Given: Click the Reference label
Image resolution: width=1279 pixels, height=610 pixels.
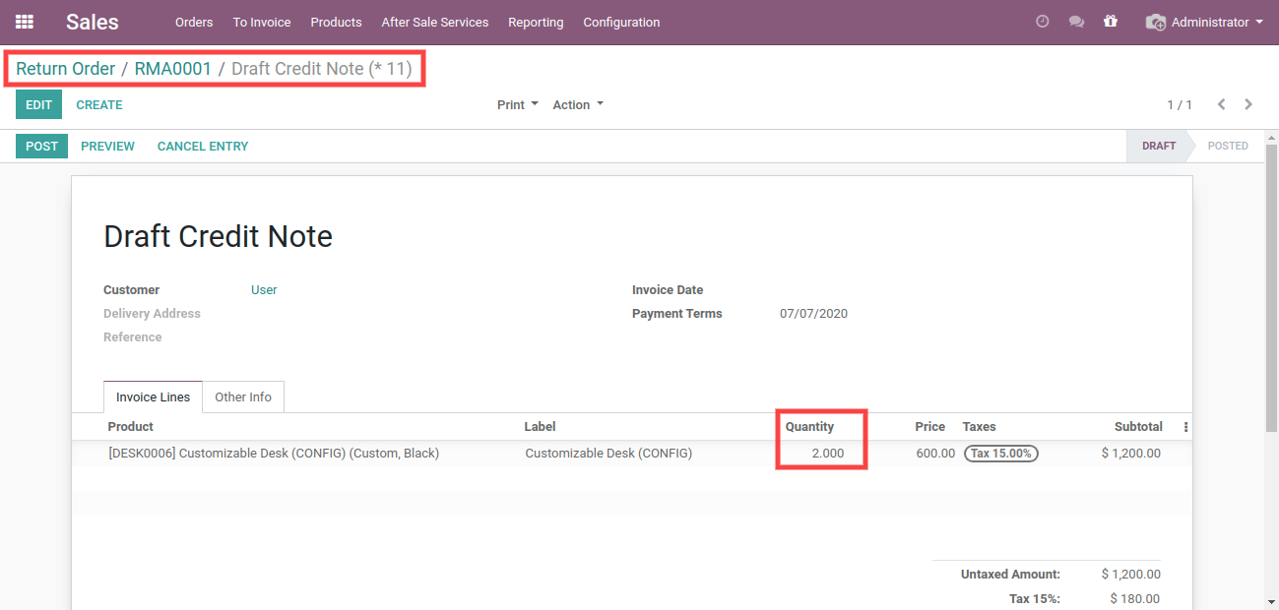Looking at the screenshot, I should [x=133, y=337].
